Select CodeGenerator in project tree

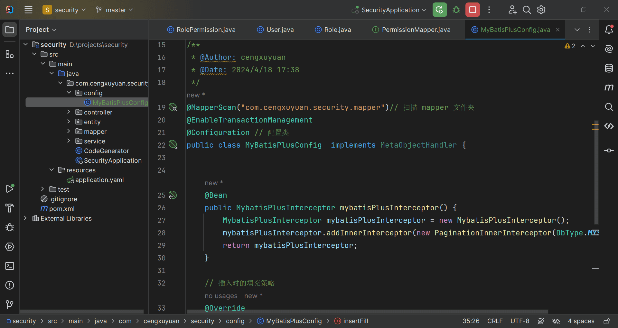coord(102,150)
